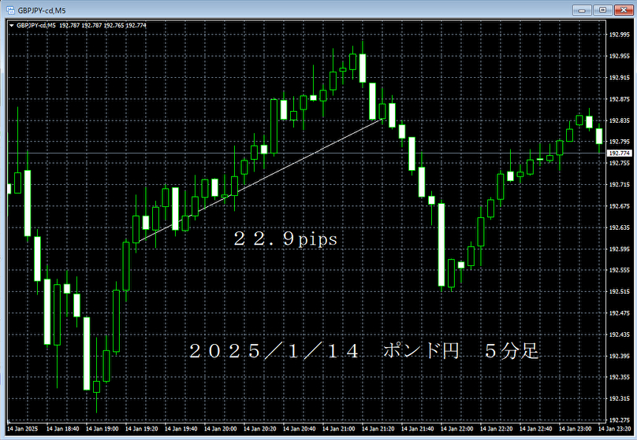The width and height of the screenshot is (637, 440).
Task: Click price axis value 192.515
Action: coord(620,291)
